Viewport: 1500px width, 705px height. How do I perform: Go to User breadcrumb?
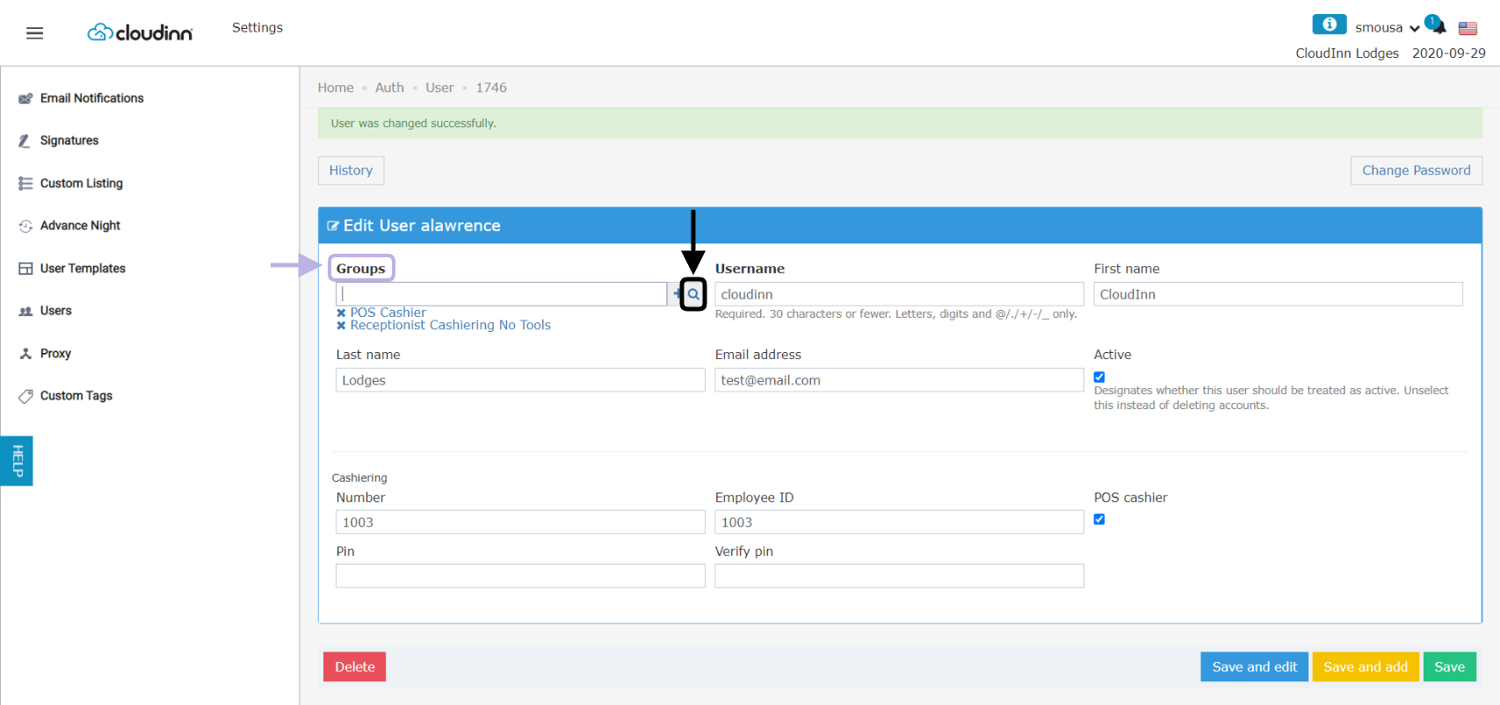pyautogui.click(x=439, y=88)
